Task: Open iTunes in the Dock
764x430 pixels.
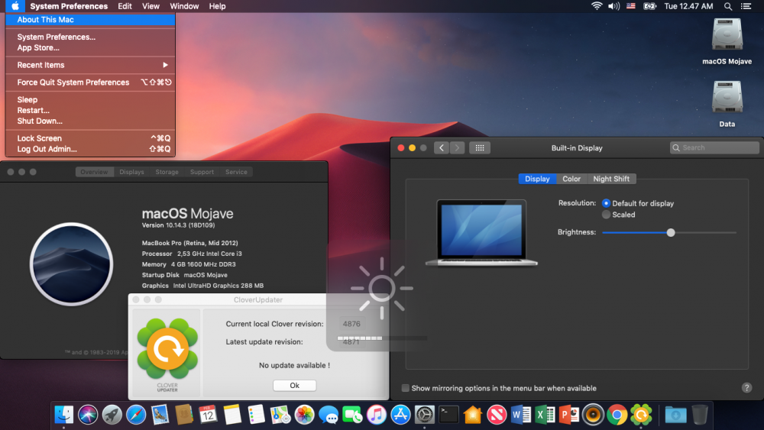Action: point(376,415)
